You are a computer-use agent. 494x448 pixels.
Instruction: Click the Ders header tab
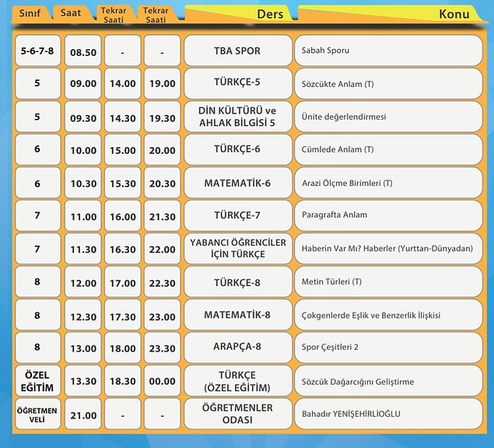click(239, 13)
